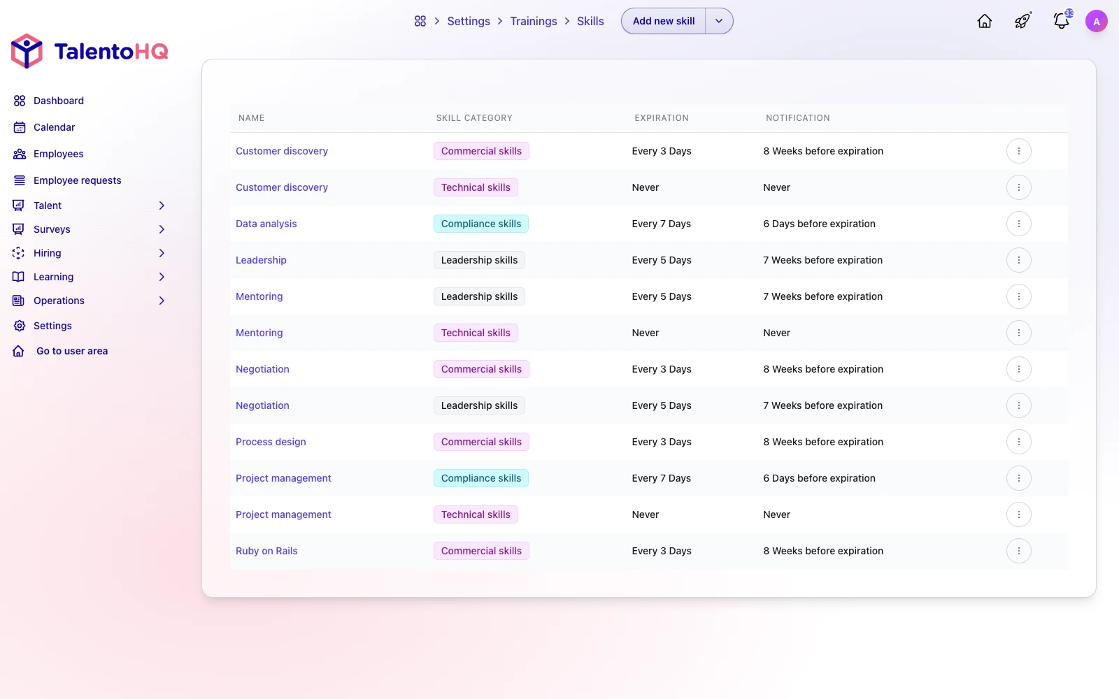
Task: Click the Employees sidebar icon
Action: click(20, 154)
